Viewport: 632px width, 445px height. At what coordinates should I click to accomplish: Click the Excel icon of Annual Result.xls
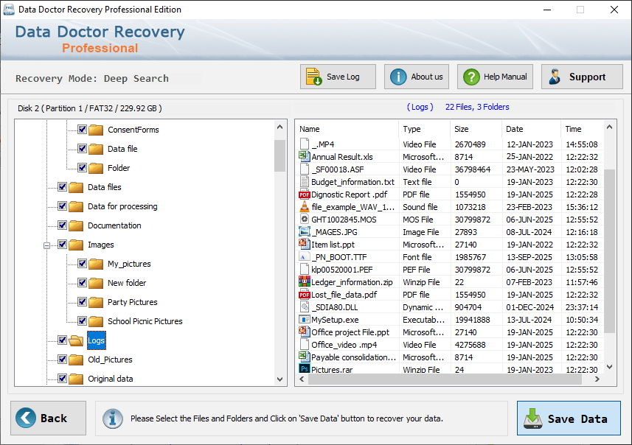point(305,156)
